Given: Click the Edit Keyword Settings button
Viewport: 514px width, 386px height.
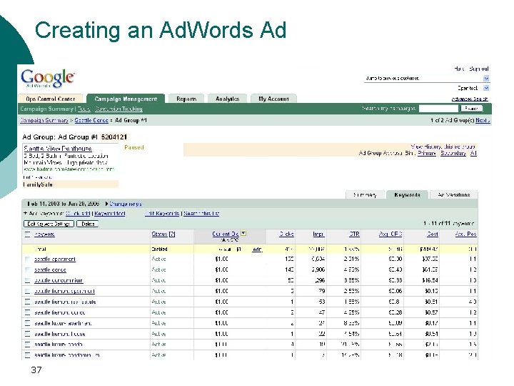Looking at the screenshot, I should pyautogui.click(x=49, y=224).
